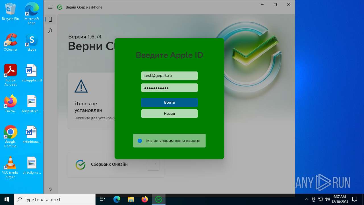Select the directlyma... image file on desktop
Image resolution: width=364 pixels, height=205 pixels.
(x=32, y=165)
